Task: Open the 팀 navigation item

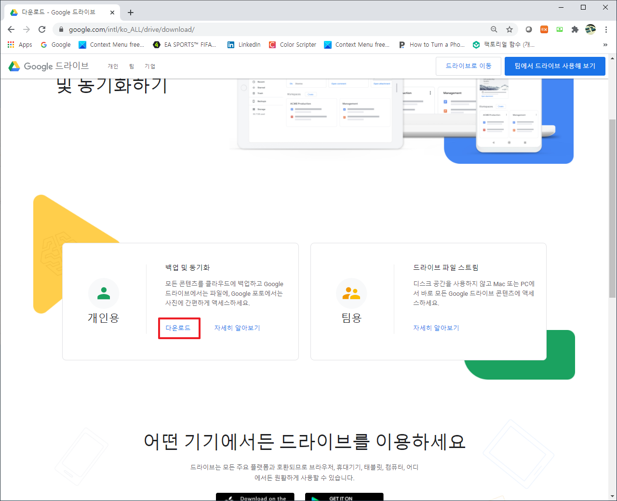Action: 132,66
